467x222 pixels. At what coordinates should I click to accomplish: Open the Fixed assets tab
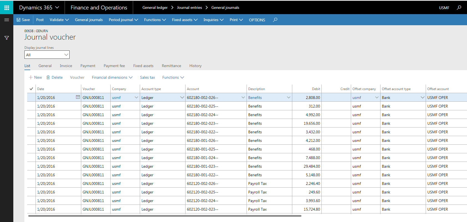tap(143, 66)
